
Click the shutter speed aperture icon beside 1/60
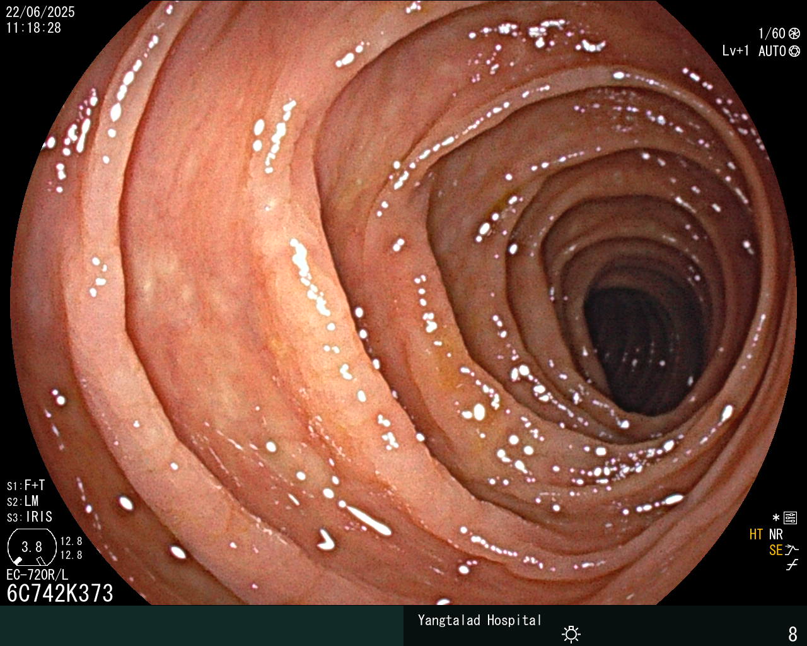tap(794, 33)
